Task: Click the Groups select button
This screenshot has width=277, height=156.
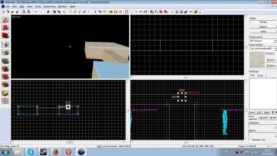Action: 263,22
